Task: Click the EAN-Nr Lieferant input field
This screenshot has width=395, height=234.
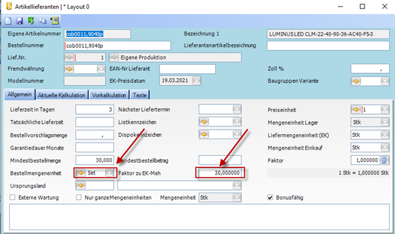Action: [187, 69]
